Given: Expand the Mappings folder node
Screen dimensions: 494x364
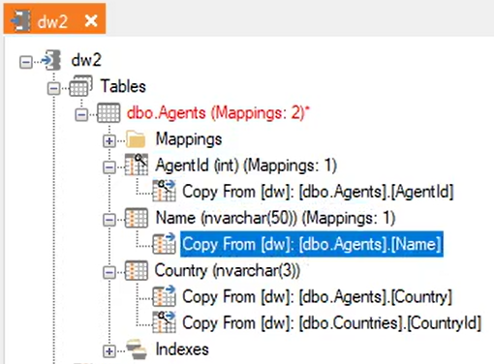Looking at the screenshot, I should 109,140.
